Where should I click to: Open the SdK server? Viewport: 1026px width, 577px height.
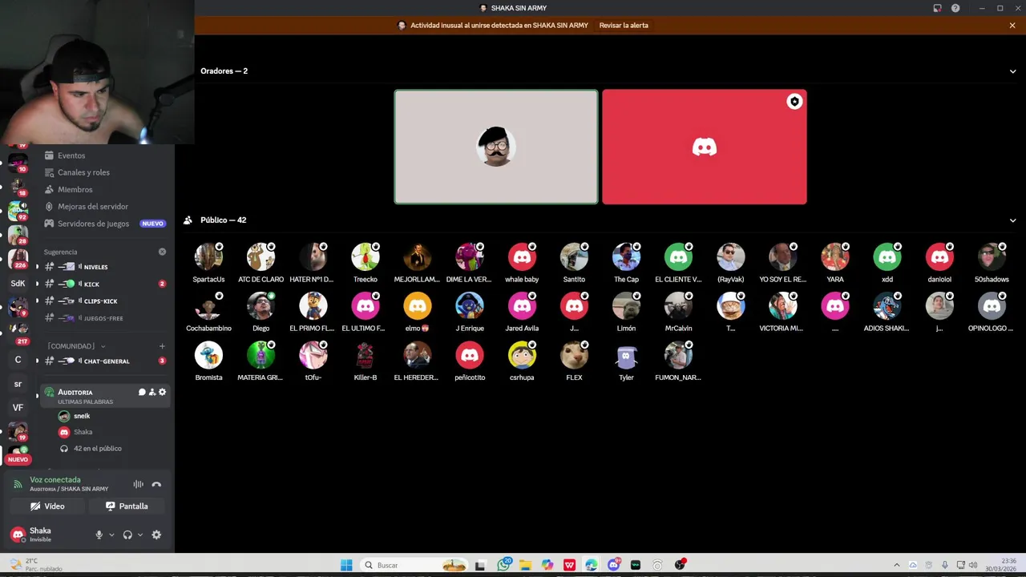(x=18, y=283)
